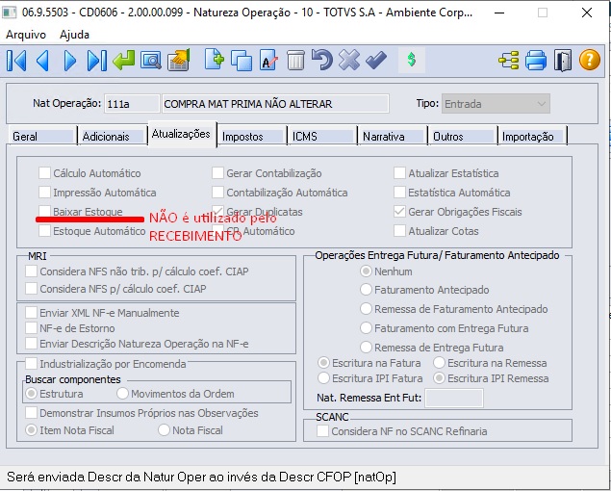The height and width of the screenshot is (491, 611).
Task: Open the Ajuda menu
Action: tap(74, 35)
